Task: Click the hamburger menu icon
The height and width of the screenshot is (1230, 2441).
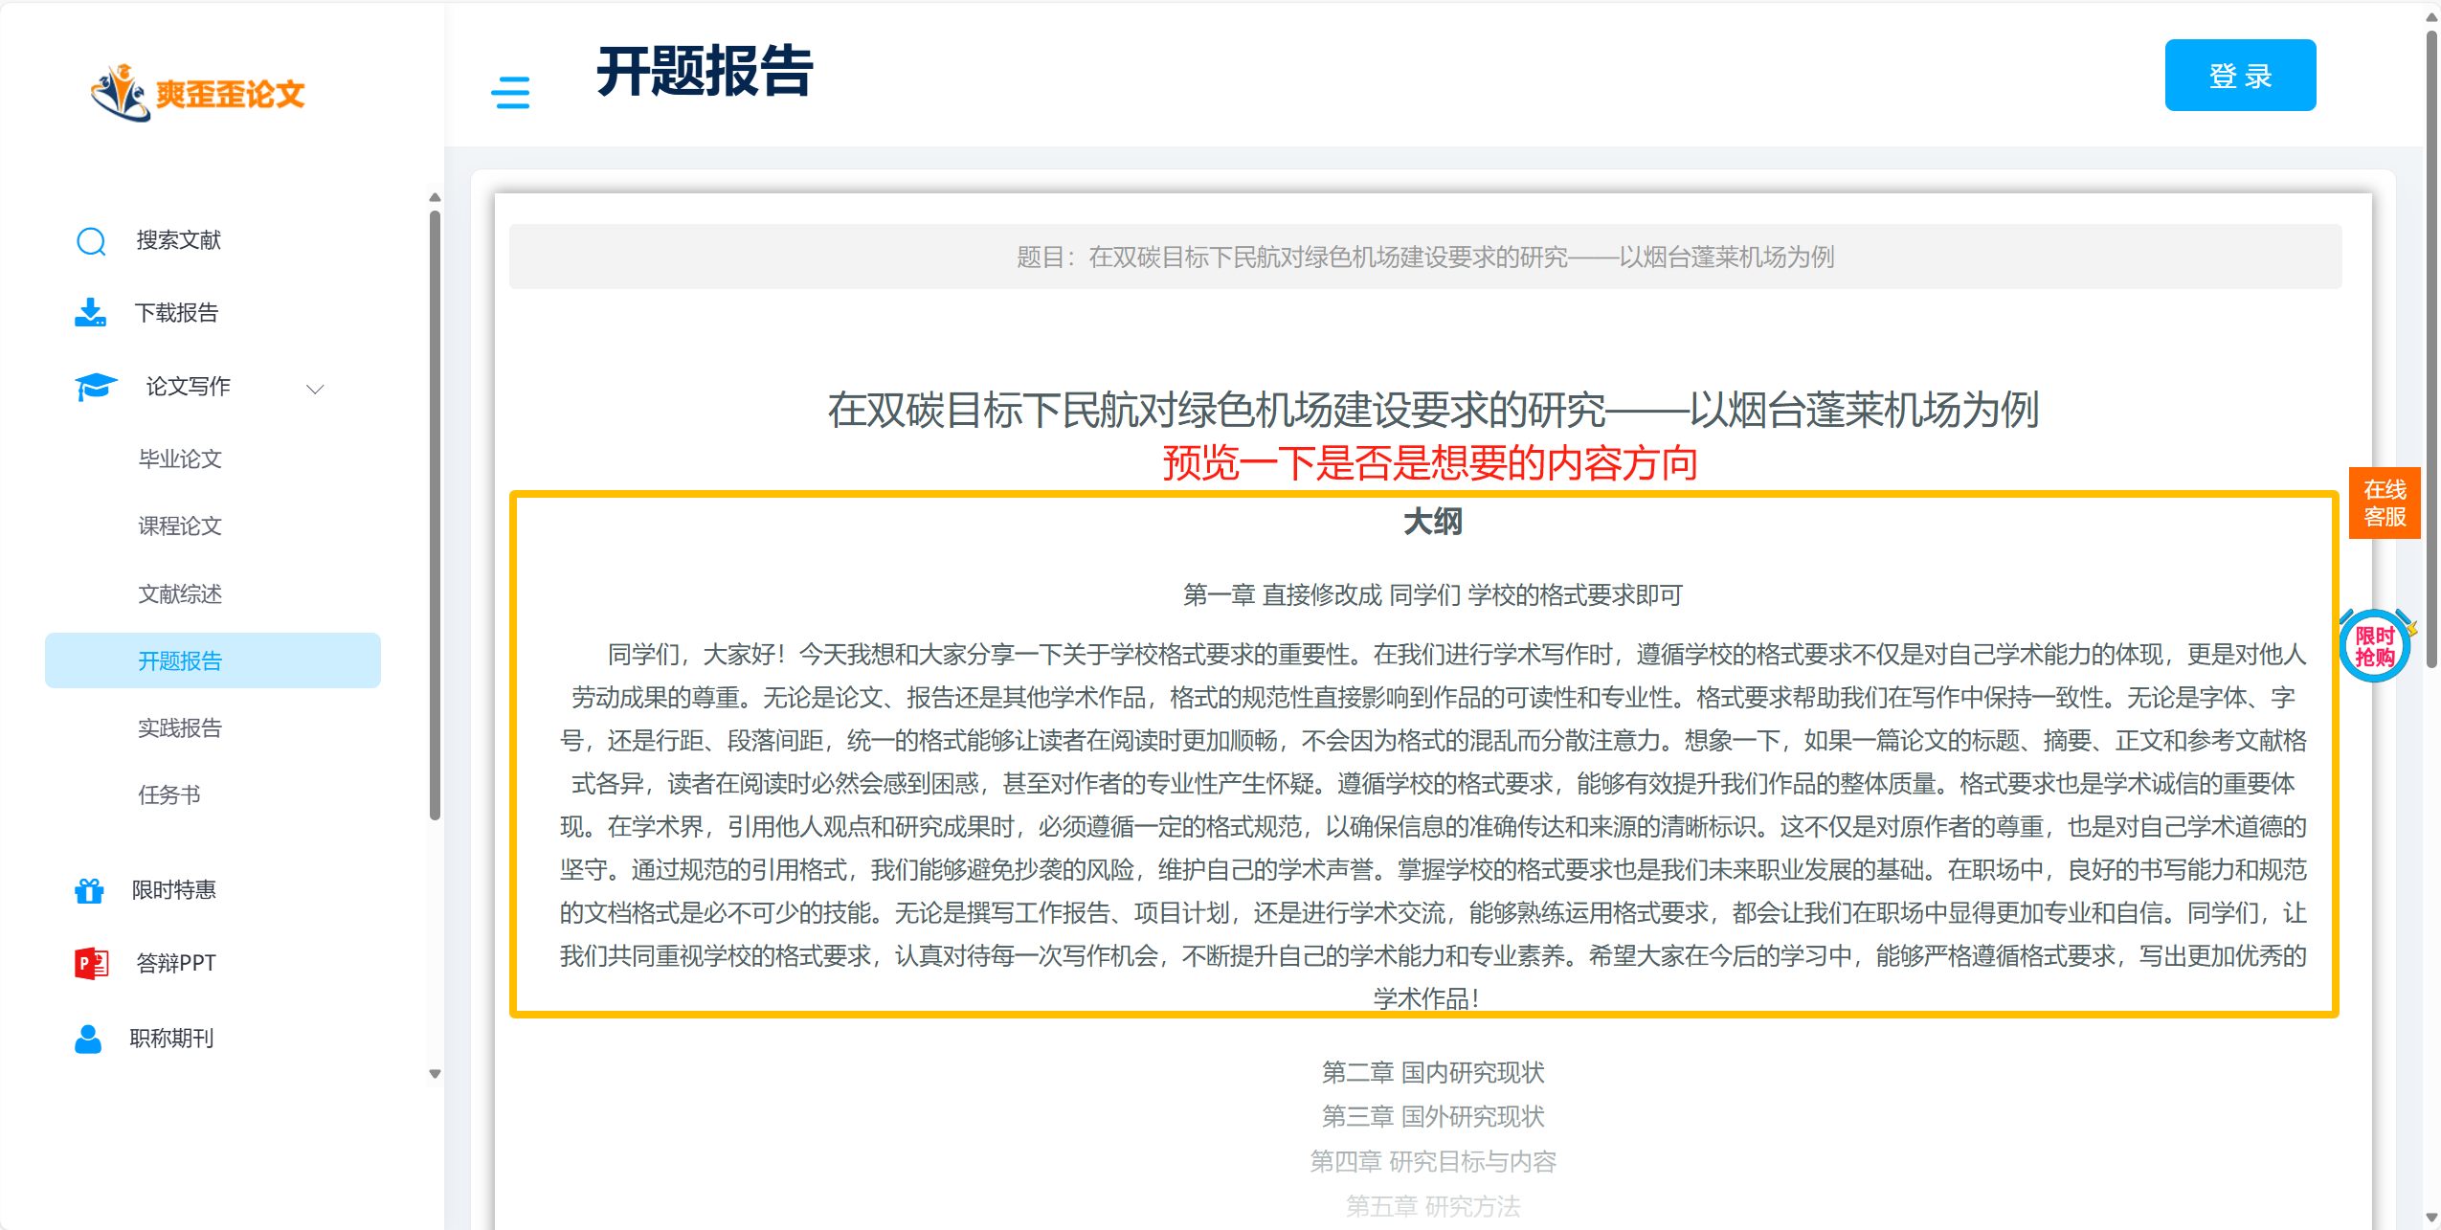Action: [x=510, y=93]
